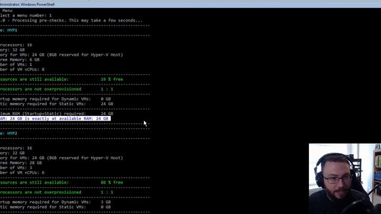Click the 'ber of VMs: 3' line
Viewport: 381px width, 214px height.
[16, 168]
